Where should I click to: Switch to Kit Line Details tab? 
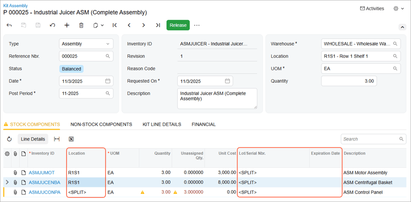coord(162,125)
